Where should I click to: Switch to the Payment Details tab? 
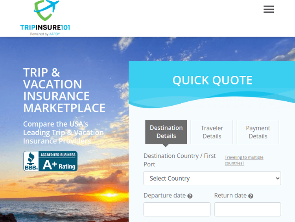pos(258,132)
